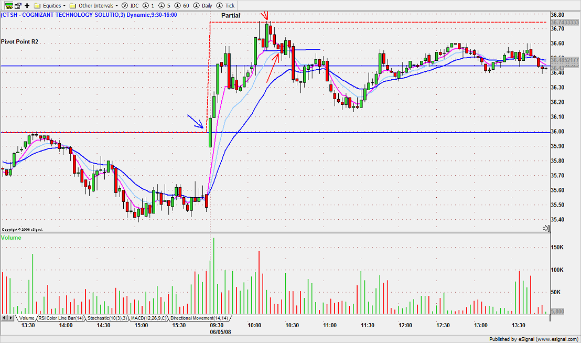Select the RSI Color Line Bar(14) tab
581x343 pixels.
61,318
